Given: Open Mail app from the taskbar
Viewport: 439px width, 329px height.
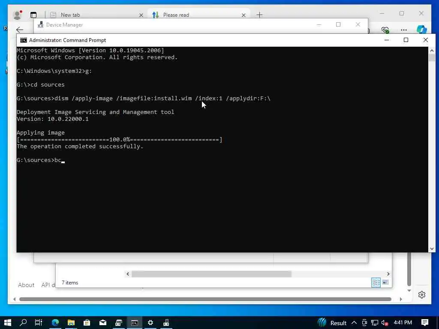Looking at the screenshot, I should point(103,323).
